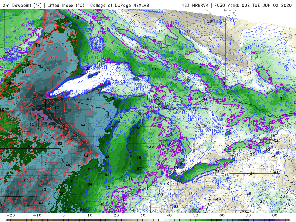The image size is (296, 222).
Task: Click the 70 label on the color scale
Action: tap(248, 215)
